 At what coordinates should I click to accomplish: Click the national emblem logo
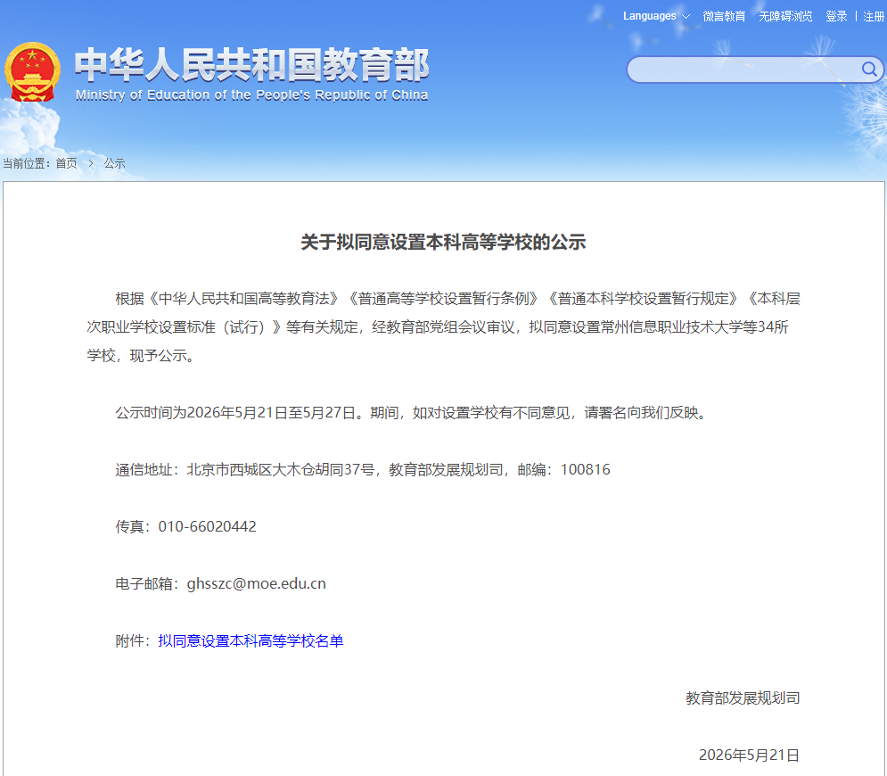[x=32, y=72]
